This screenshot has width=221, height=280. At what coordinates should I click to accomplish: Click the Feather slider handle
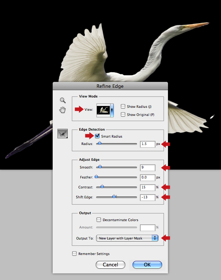coord(97,177)
